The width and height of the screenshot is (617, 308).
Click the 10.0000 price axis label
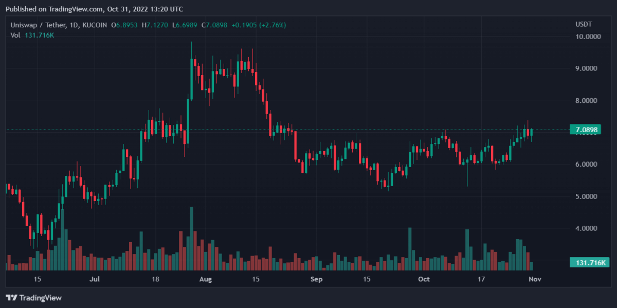(589, 37)
